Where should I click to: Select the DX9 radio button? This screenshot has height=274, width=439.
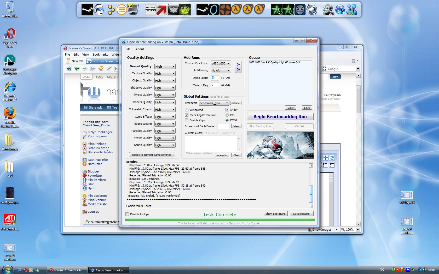click(227, 115)
